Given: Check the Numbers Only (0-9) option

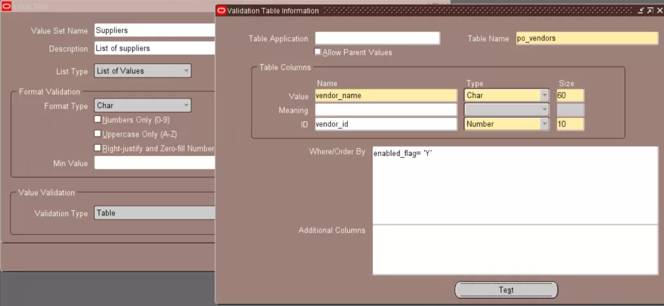Looking at the screenshot, I should (x=98, y=120).
